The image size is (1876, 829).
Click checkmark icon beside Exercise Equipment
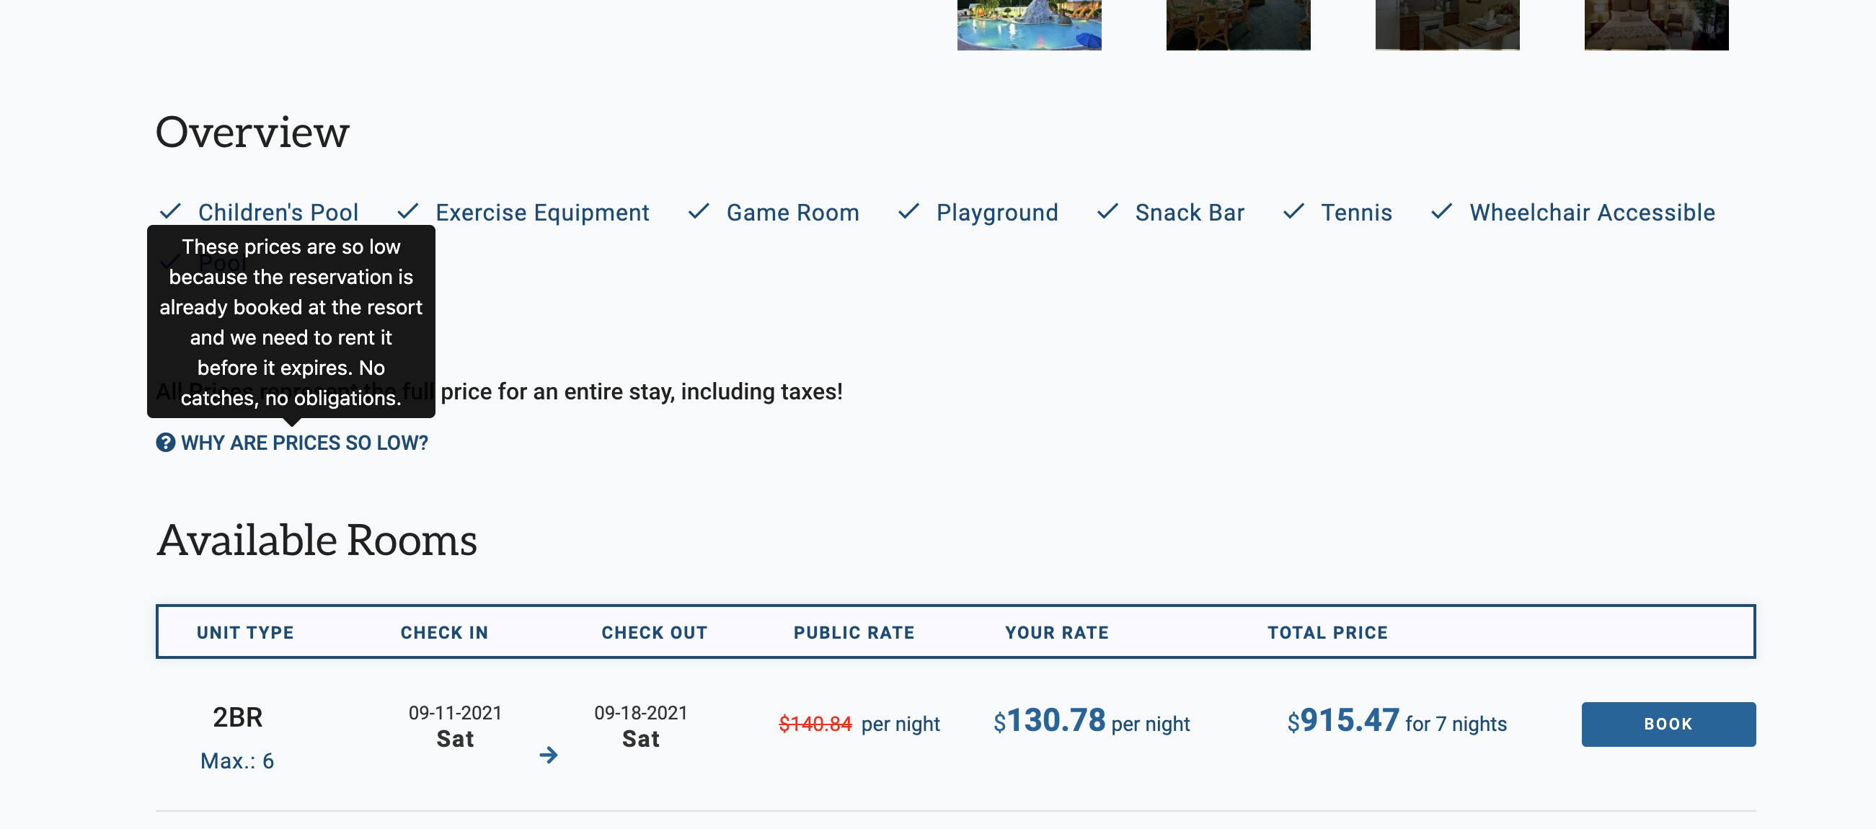408,212
